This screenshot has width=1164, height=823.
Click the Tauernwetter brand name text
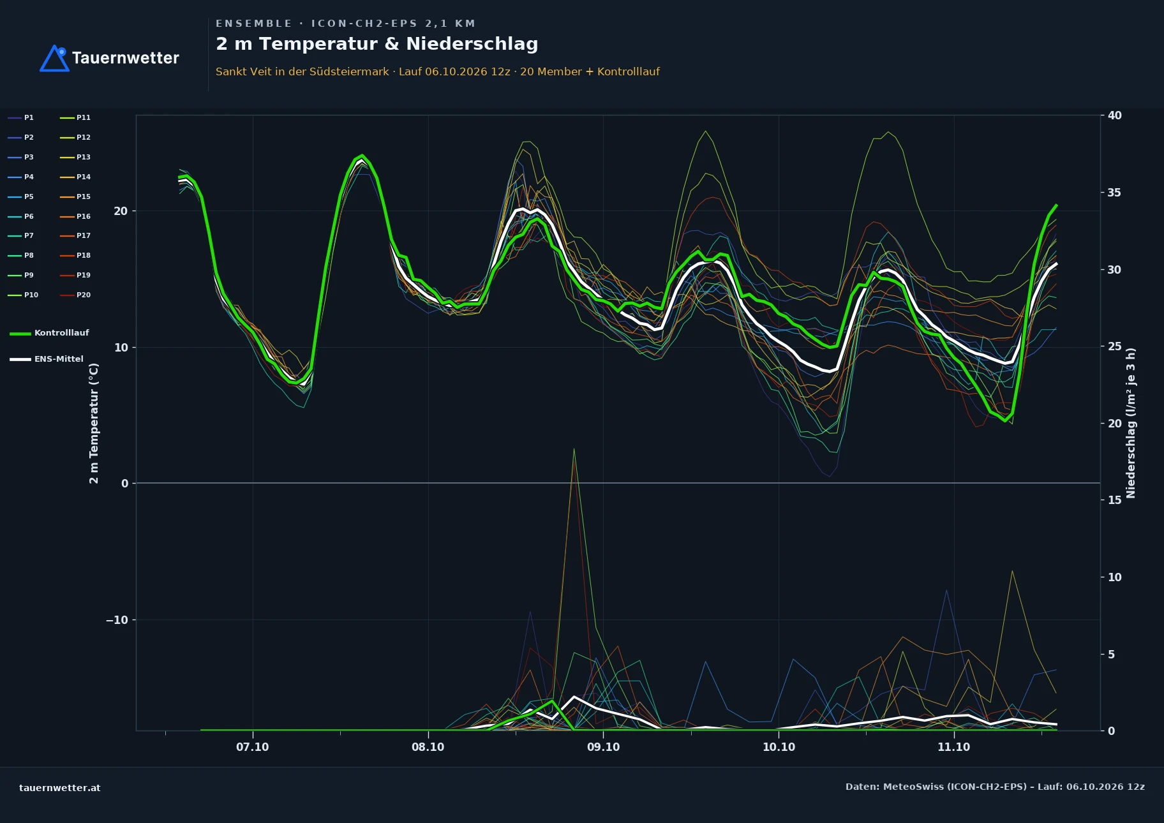tap(125, 58)
